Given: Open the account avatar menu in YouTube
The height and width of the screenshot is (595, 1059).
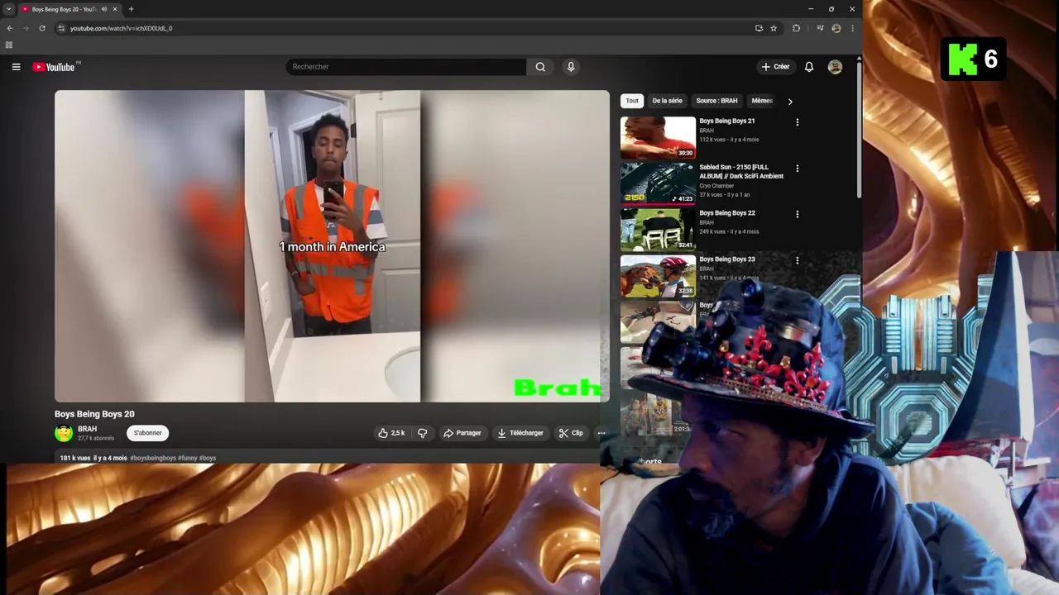Looking at the screenshot, I should [x=835, y=67].
